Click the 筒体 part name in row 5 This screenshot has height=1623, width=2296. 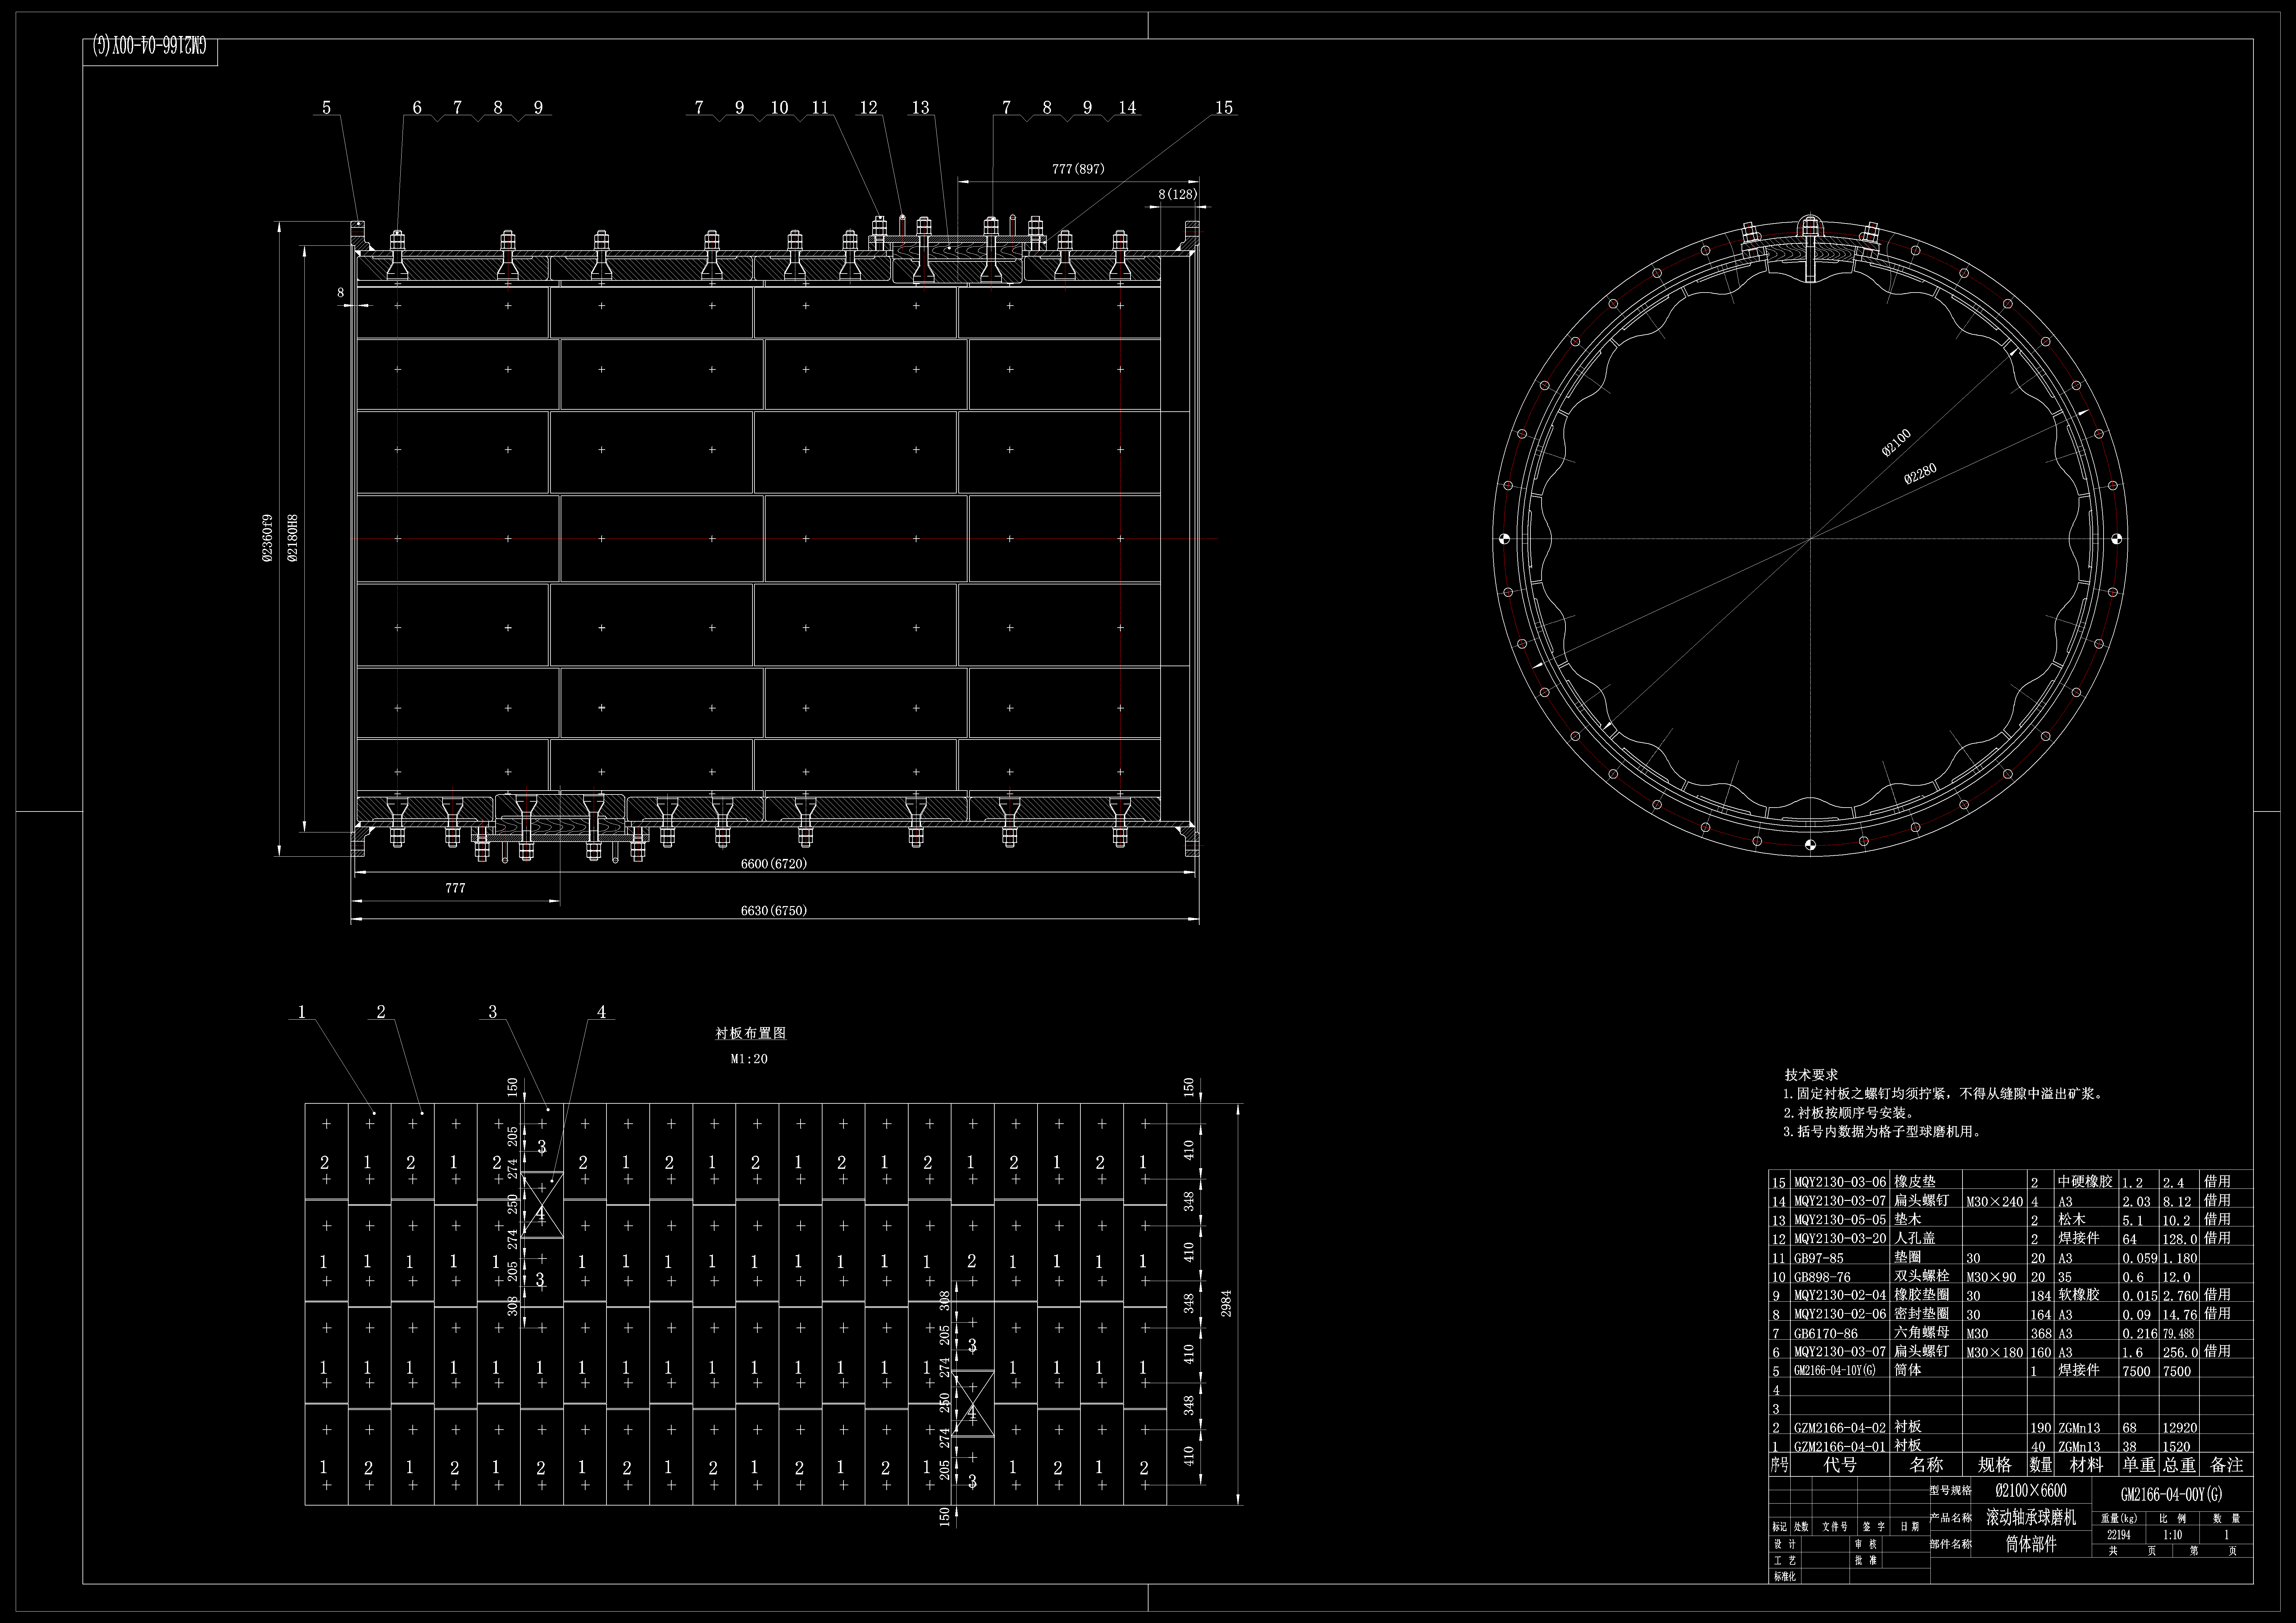[x=1908, y=1370]
